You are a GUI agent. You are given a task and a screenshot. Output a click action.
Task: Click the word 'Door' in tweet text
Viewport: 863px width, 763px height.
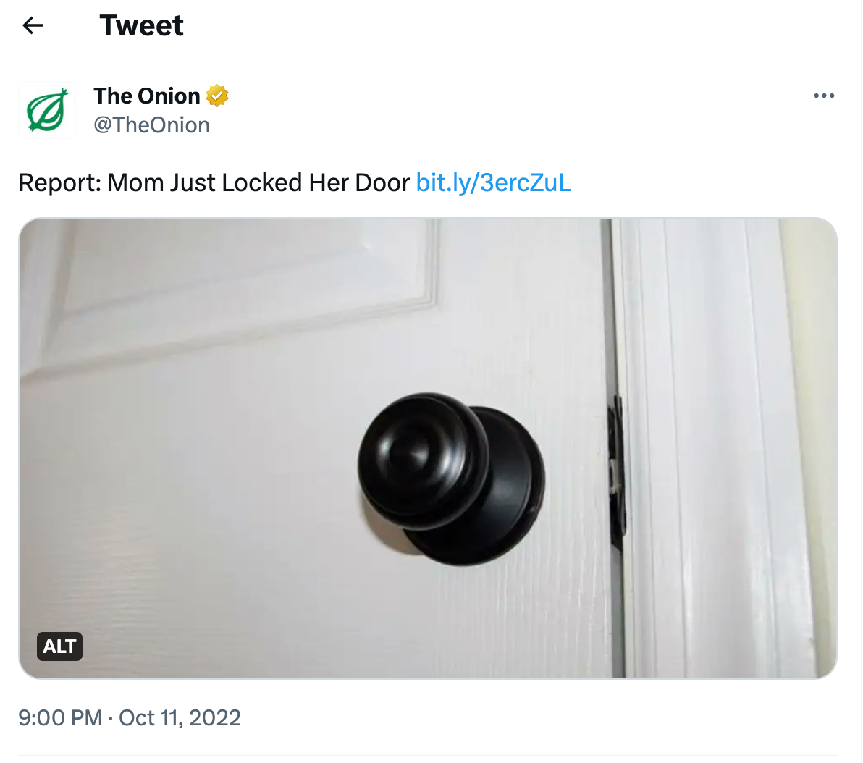[382, 182]
